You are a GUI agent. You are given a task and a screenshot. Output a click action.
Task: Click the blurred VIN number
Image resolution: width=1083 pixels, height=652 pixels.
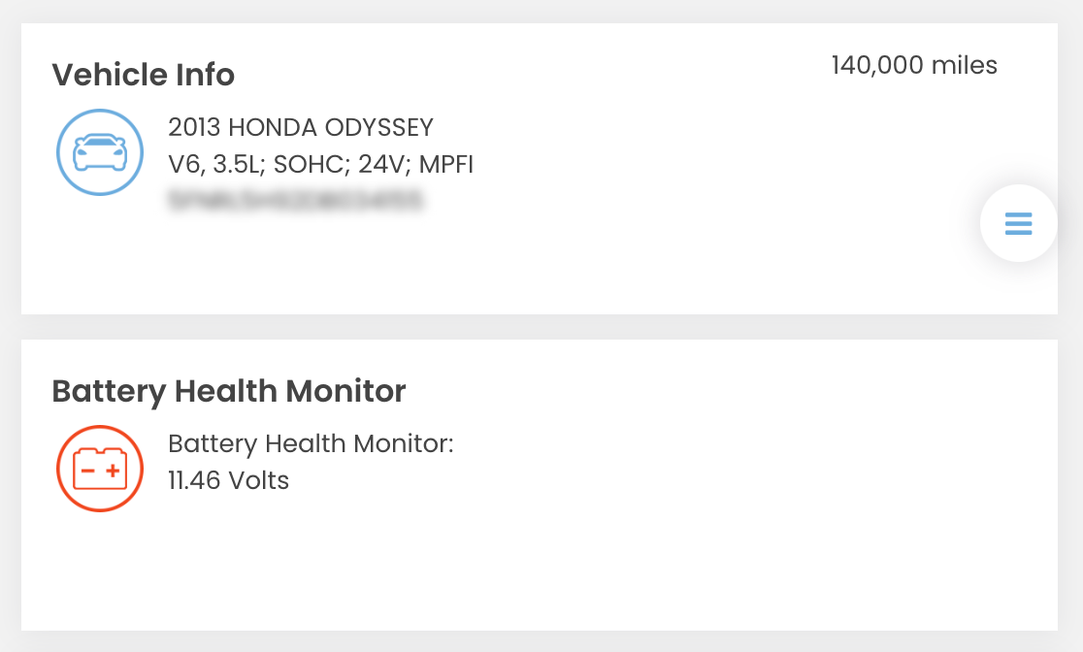(x=296, y=200)
